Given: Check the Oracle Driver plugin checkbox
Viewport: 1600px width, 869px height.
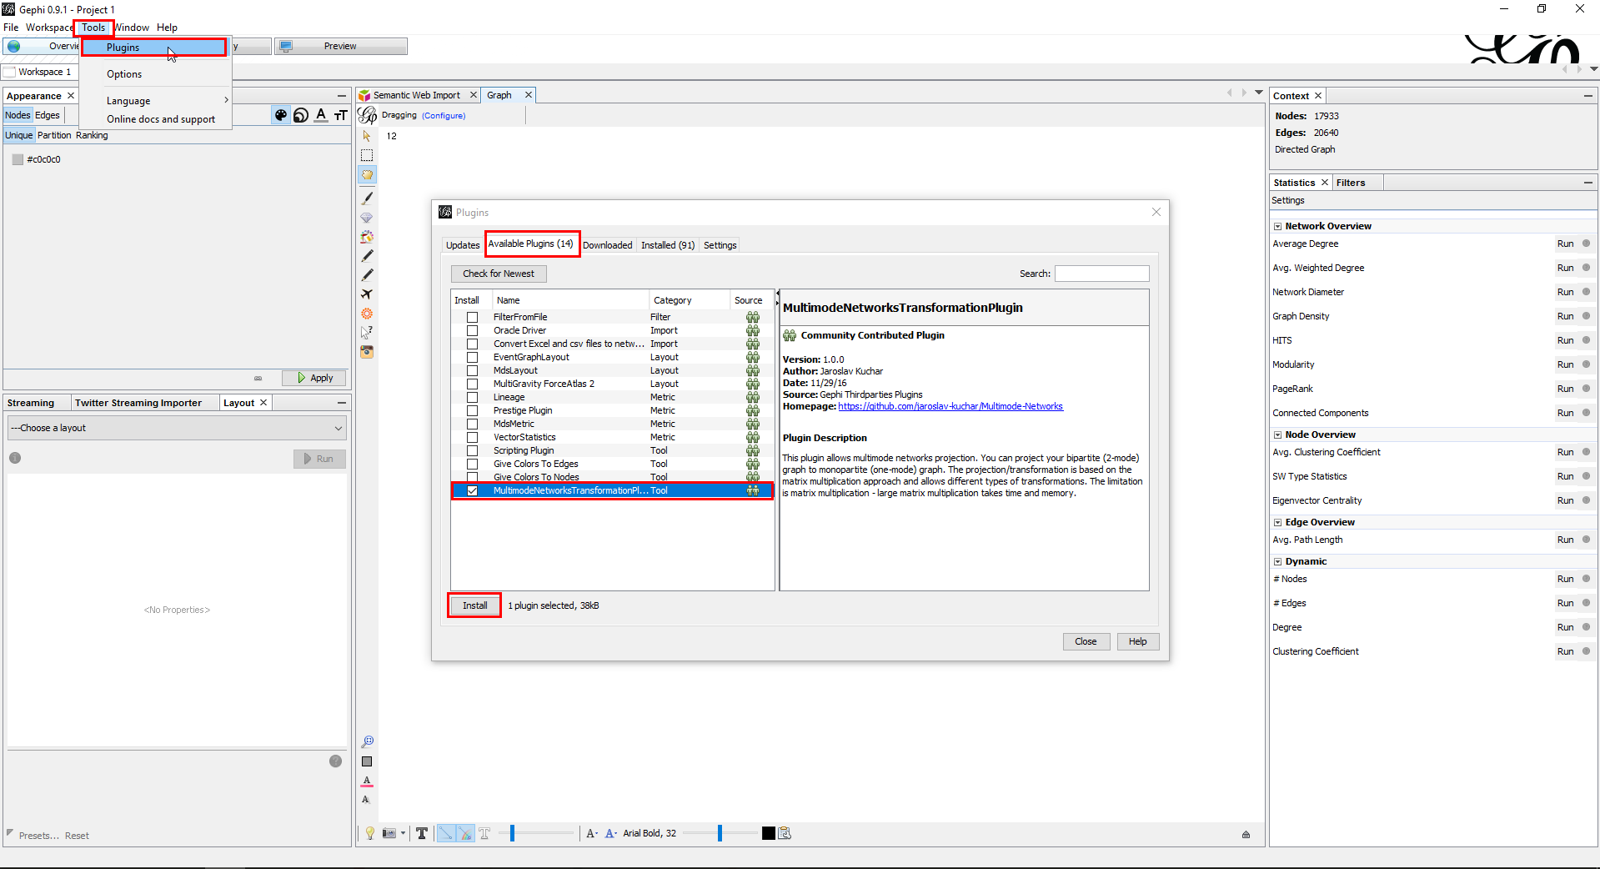Looking at the screenshot, I should click(473, 330).
